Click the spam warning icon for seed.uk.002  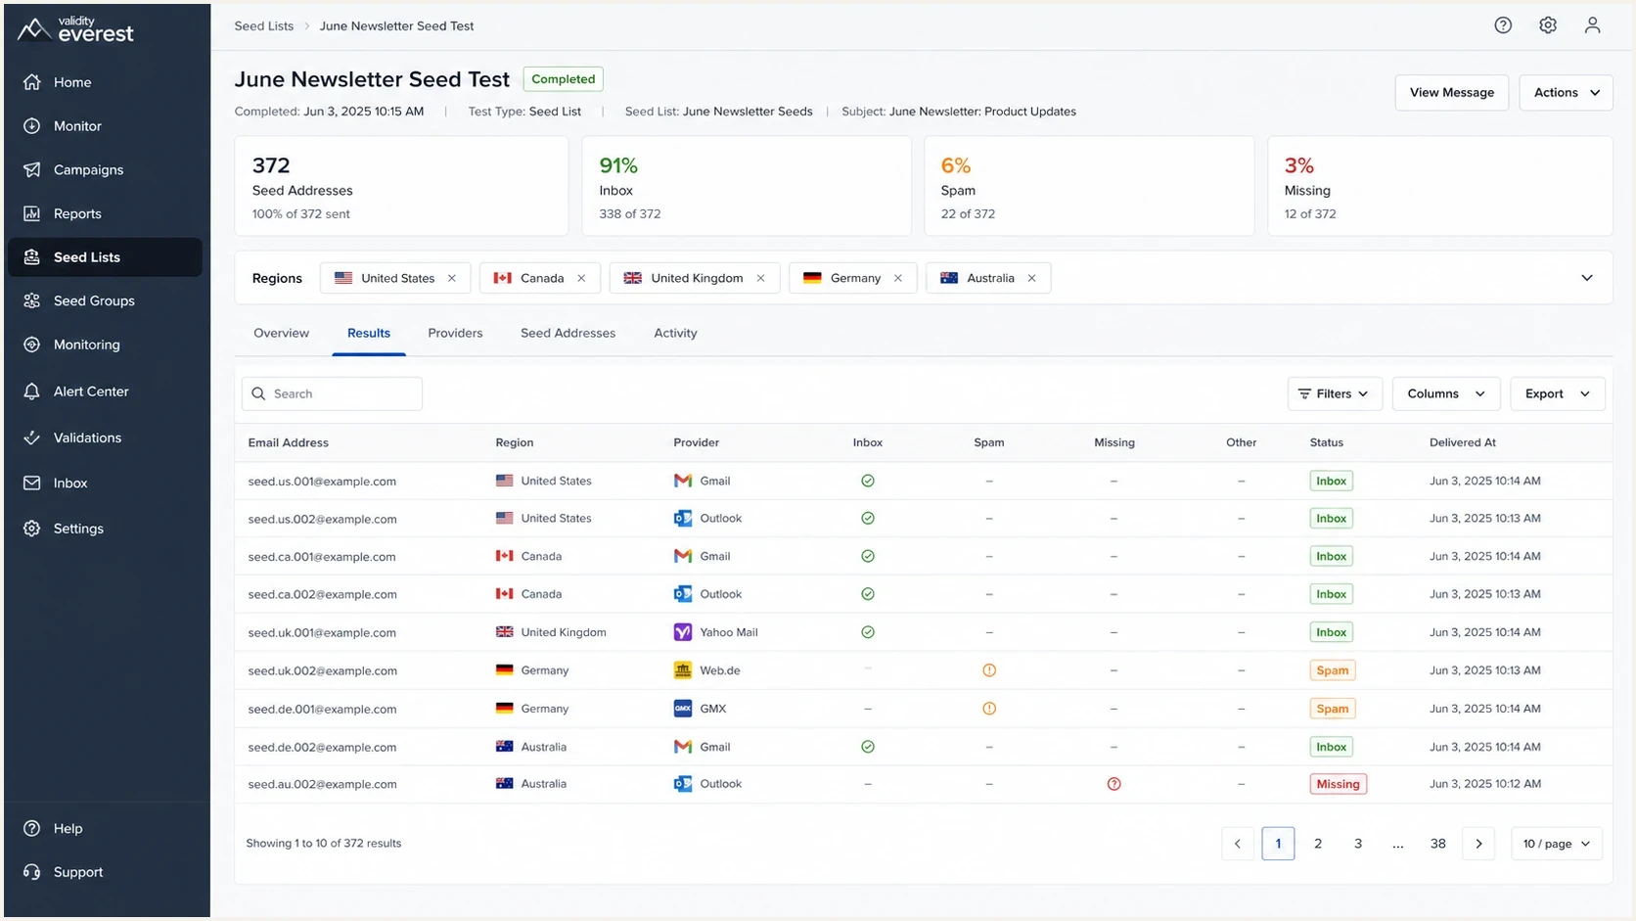(989, 670)
